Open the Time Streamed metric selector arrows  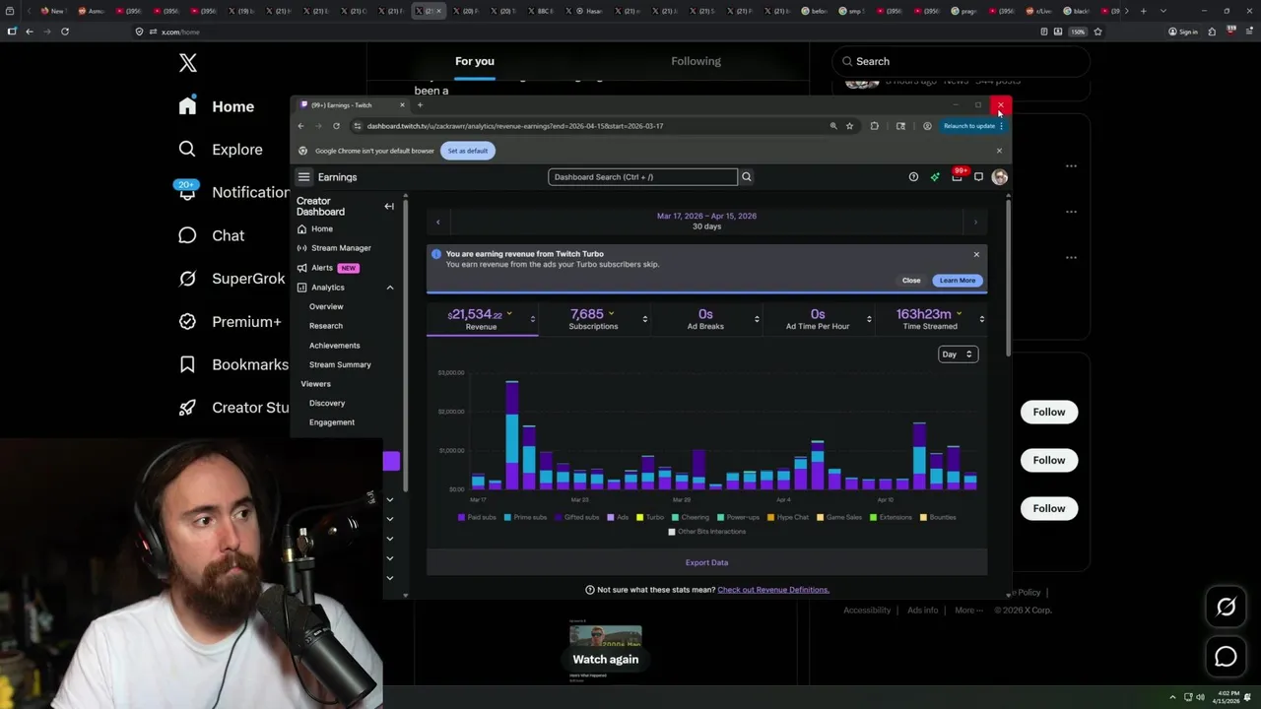(981, 319)
